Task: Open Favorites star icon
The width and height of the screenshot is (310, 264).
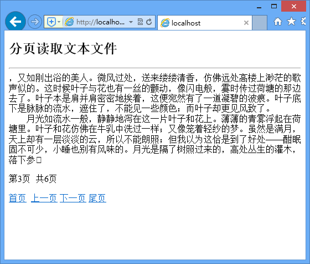Action: click(291, 22)
